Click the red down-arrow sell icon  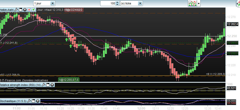(x=29, y=10)
